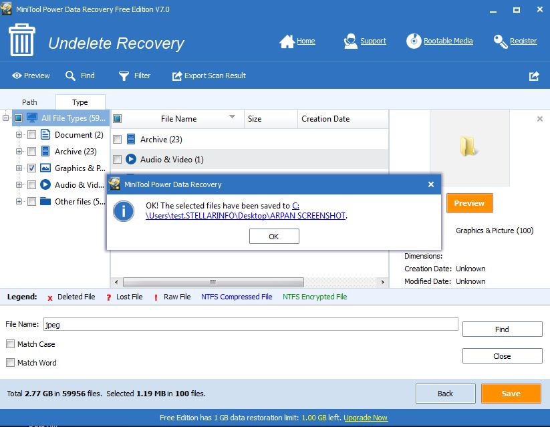Click the Preview eye toolbar item
The height and width of the screenshot is (427, 550).
click(x=31, y=76)
